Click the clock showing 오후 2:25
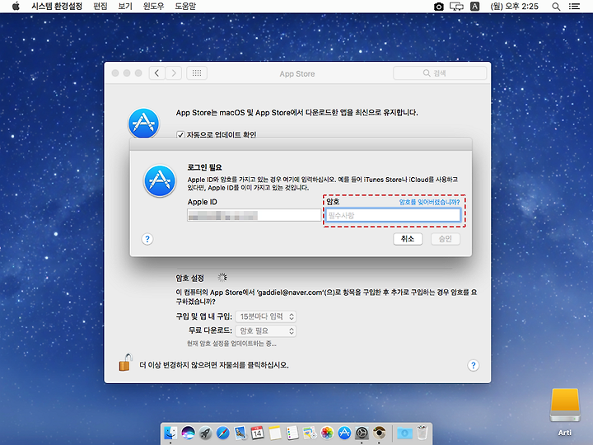Image resolution: width=593 pixels, height=445 pixels. tap(514, 7)
